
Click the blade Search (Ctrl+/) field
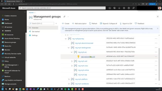click(42, 24)
